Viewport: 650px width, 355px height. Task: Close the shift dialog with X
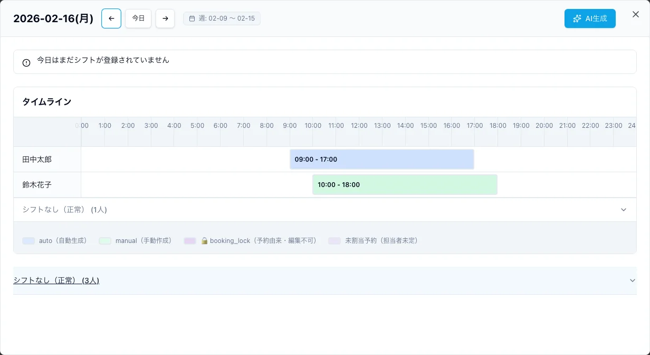pyautogui.click(x=635, y=15)
